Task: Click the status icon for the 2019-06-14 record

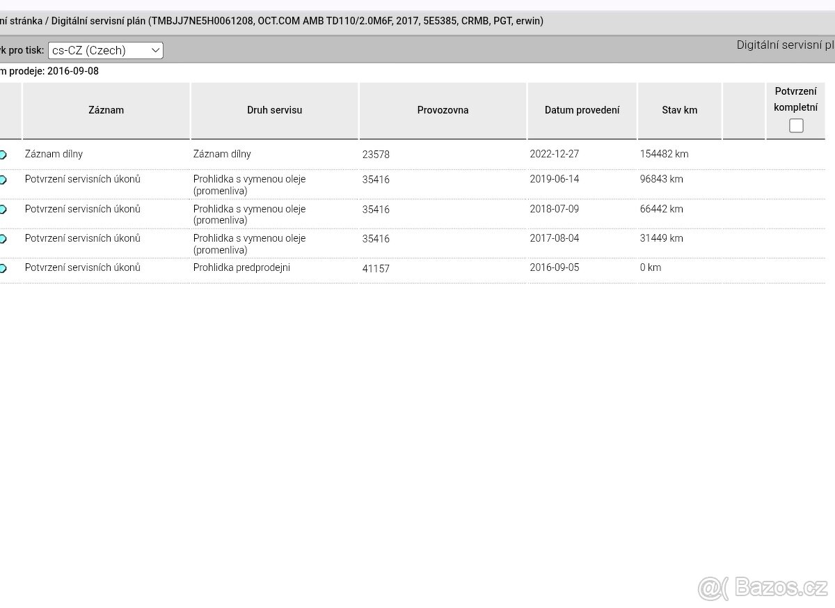Action: click(x=3, y=180)
